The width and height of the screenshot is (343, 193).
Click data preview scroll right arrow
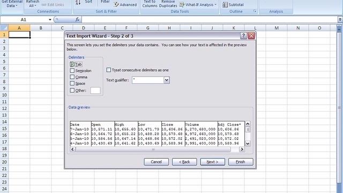[x=242, y=149]
